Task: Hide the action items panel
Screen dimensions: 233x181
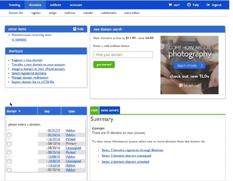Action: pyautogui.click(x=78, y=29)
